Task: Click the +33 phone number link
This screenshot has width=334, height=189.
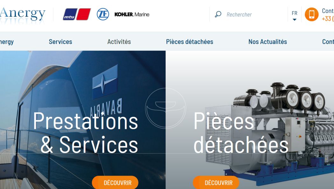Action: click(x=328, y=19)
